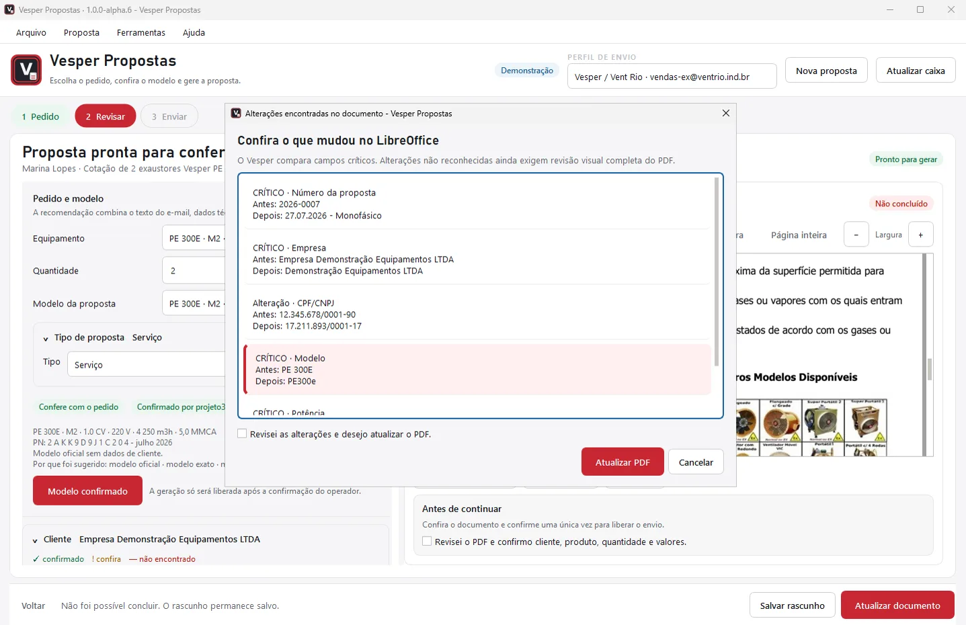Check 'Revisei o PDF e confirmo cliente' checkbox
Viewport: 966px width, 625px height.
427,541
